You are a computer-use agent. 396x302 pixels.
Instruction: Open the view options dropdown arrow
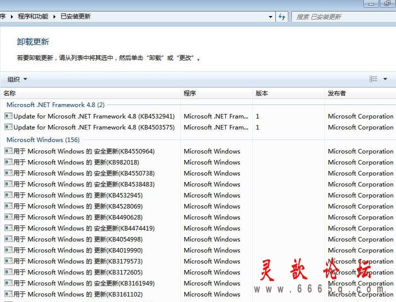pos(385,79)
